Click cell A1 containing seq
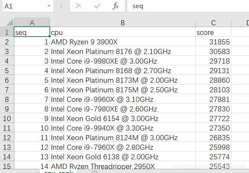Image resolution: width=249 pixels, height=173 pixels. [32, 32]
